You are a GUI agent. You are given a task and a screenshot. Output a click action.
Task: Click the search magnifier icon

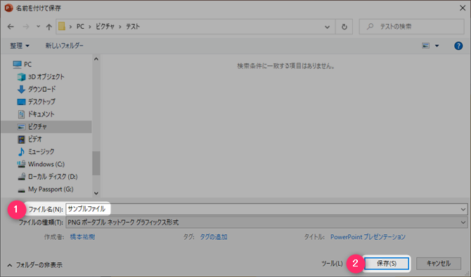click(370, 27)
